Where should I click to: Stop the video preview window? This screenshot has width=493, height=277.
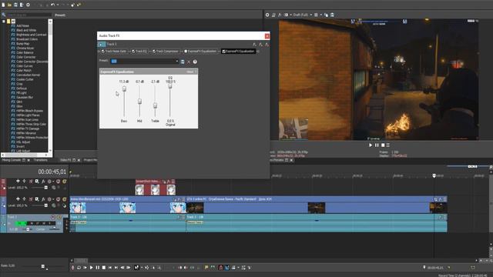coord(383,145)
